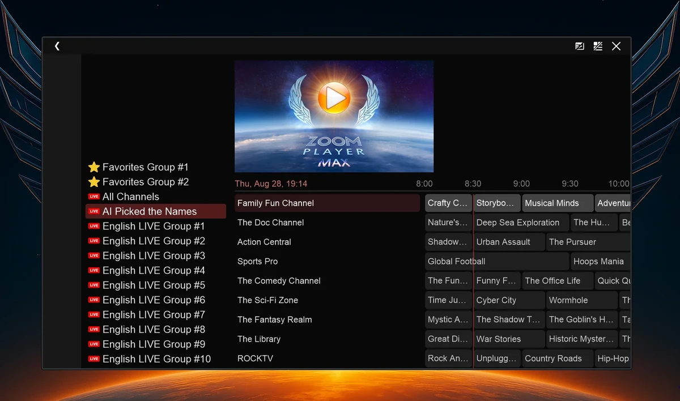Open the Crafty C… program on Family Fun

[448, 203]
